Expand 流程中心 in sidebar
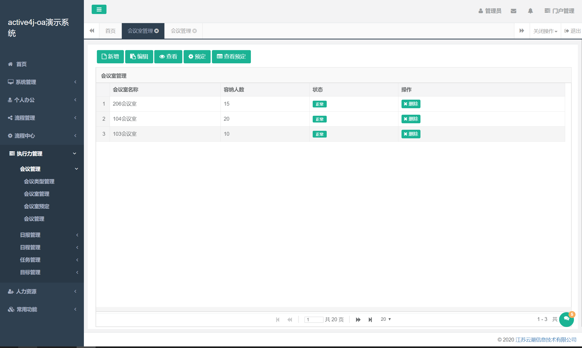The height and width of the screenshot is (348, 582). click(x=42, y=136)
